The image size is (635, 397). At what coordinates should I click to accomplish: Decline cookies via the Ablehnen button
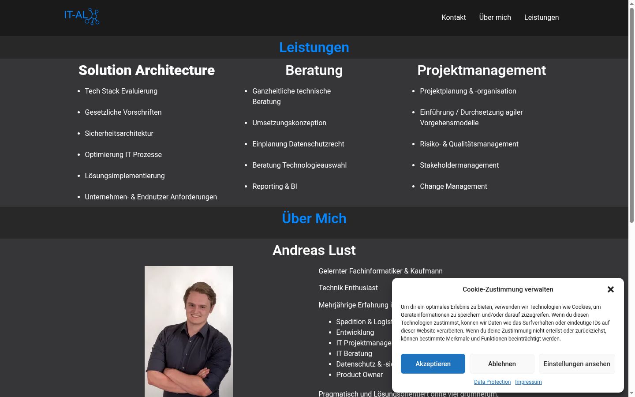pyautogui.click(x=502, y=364)
